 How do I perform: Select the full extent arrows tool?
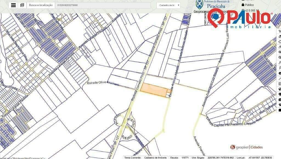click(x=279, y=42)
